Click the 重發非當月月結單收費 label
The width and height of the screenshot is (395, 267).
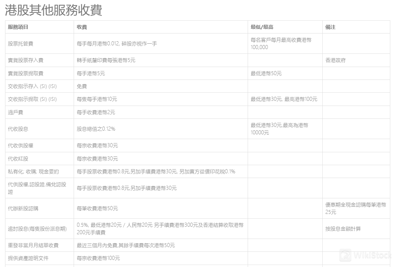(x=33, y=245)
